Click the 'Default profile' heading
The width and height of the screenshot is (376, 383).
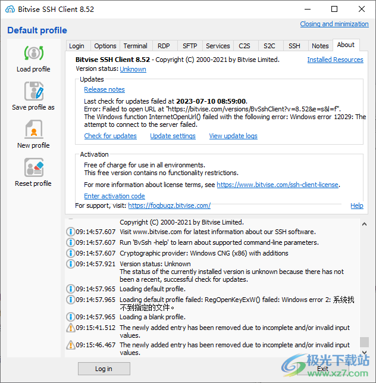coord(37,30)
